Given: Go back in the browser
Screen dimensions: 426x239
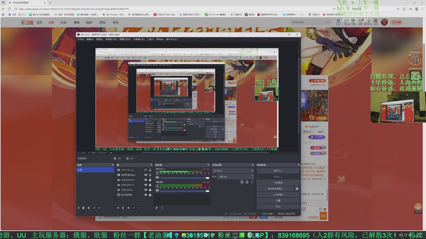Looking at the screenshot, I should 3,9.
